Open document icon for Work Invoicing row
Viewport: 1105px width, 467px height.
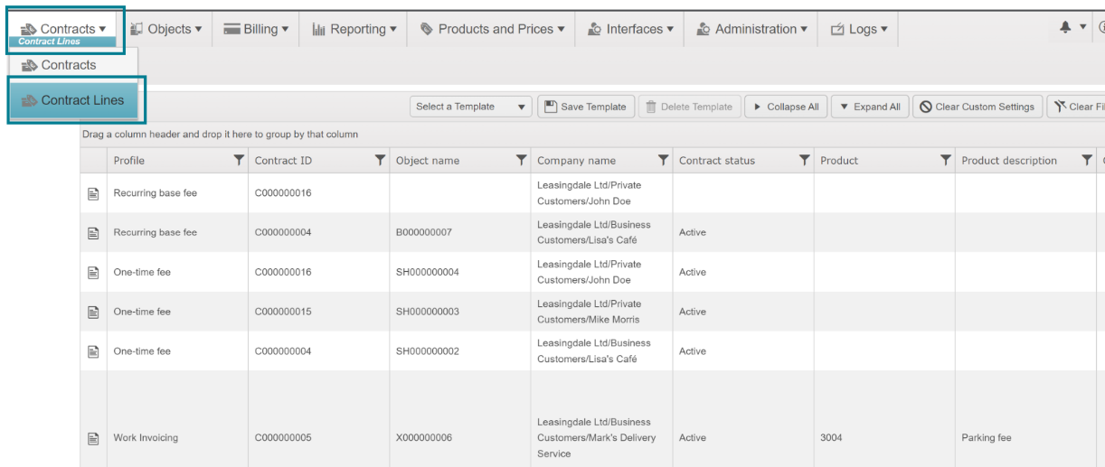coord(92,438)
